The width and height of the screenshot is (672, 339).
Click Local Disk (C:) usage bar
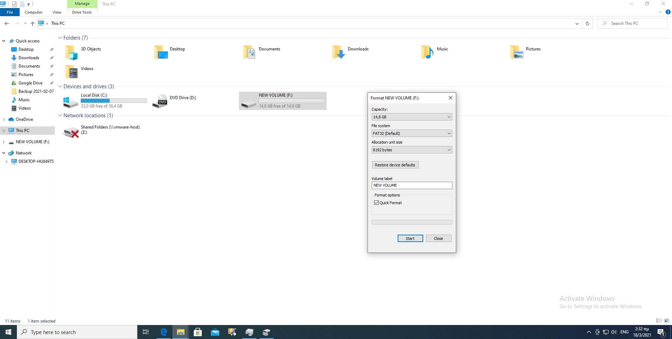tap(114, 101)
